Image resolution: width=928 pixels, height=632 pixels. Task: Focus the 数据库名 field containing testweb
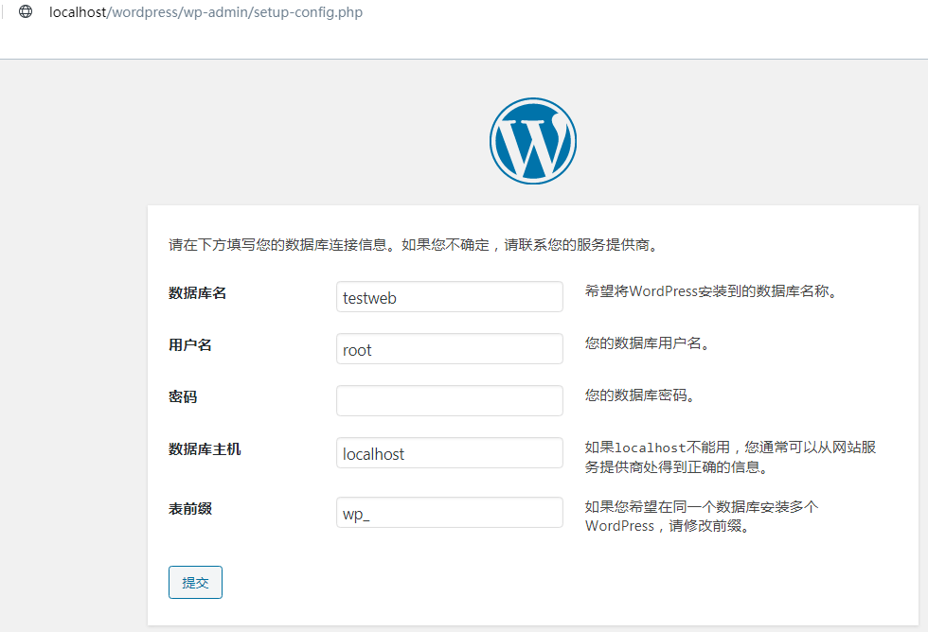pos(449,297)
